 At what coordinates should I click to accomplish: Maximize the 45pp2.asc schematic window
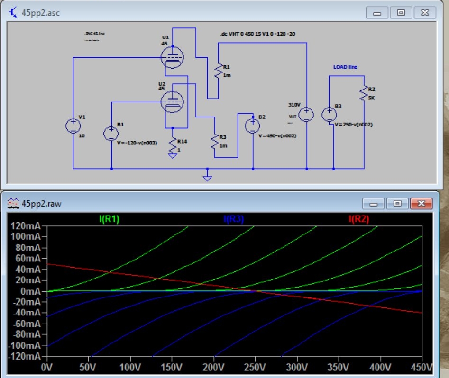coord(401,13)
